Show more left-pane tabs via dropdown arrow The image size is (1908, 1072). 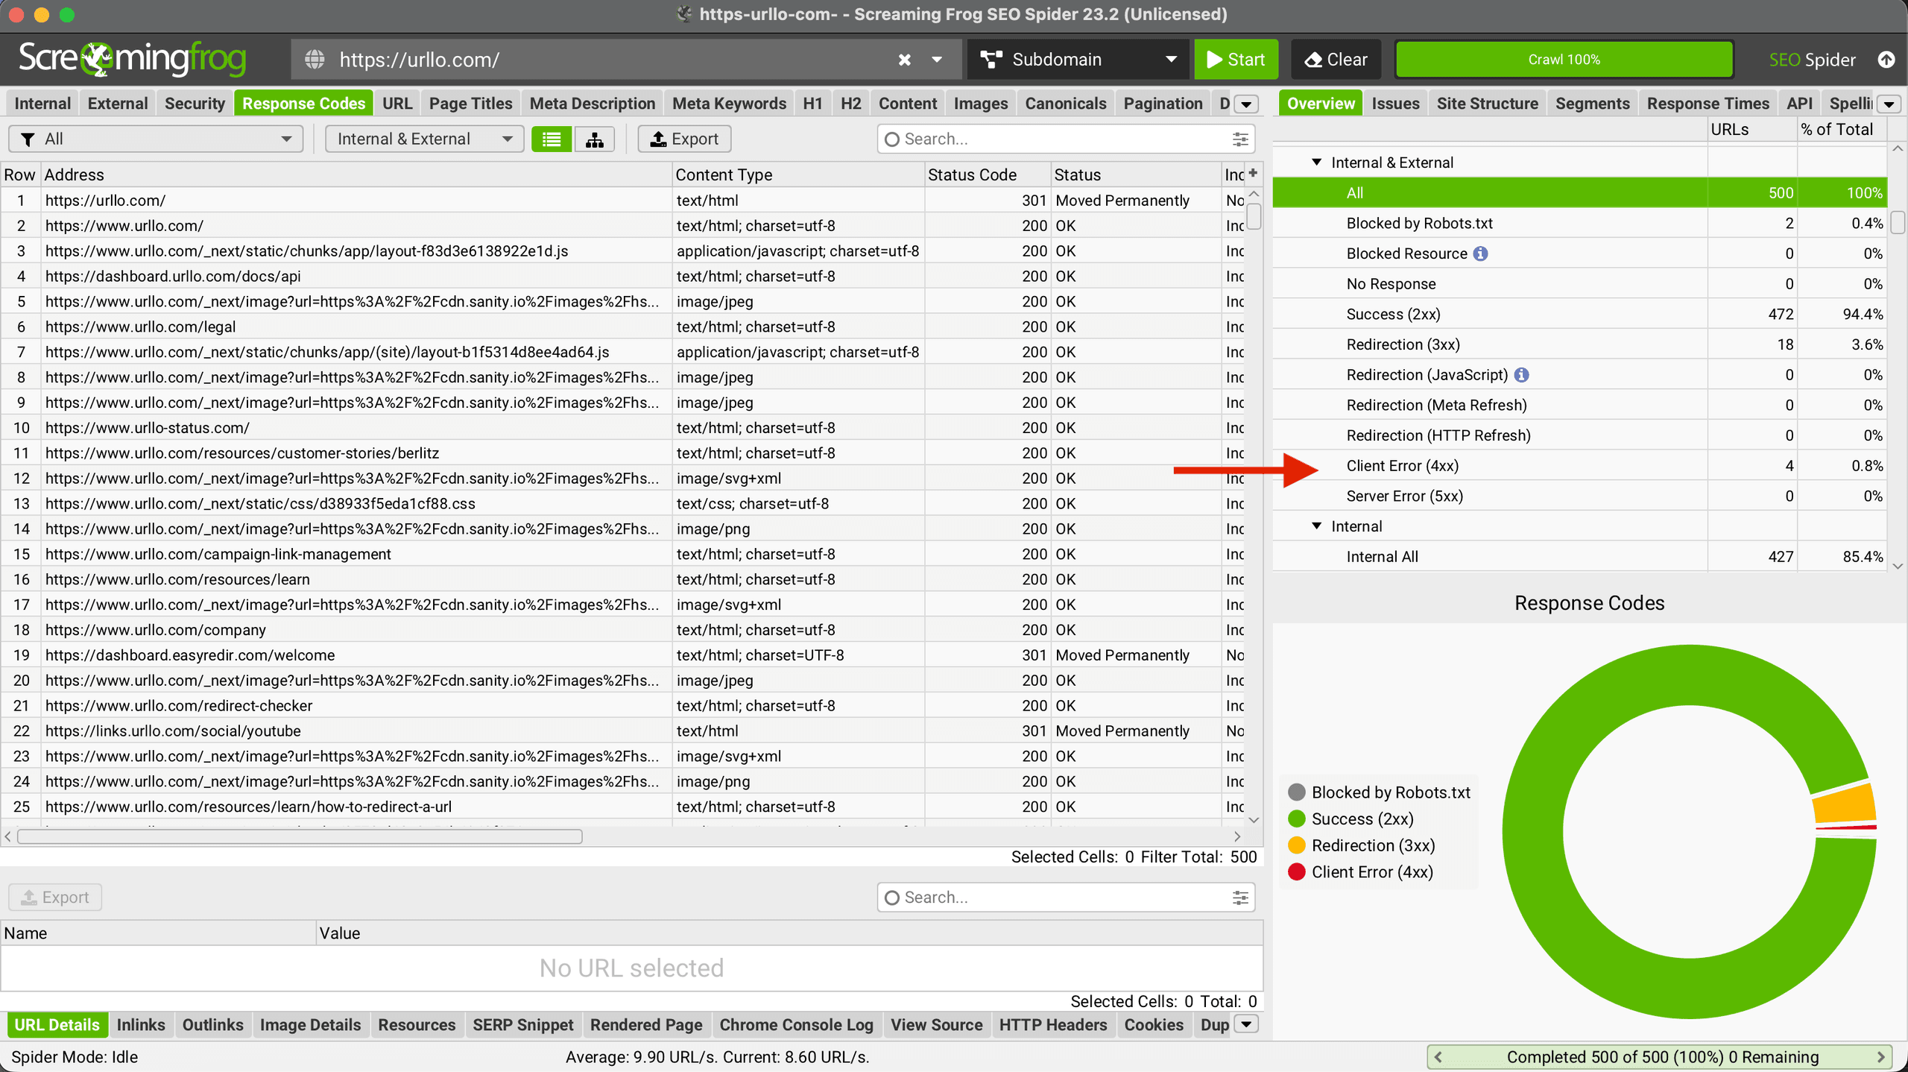(1246, 104)
